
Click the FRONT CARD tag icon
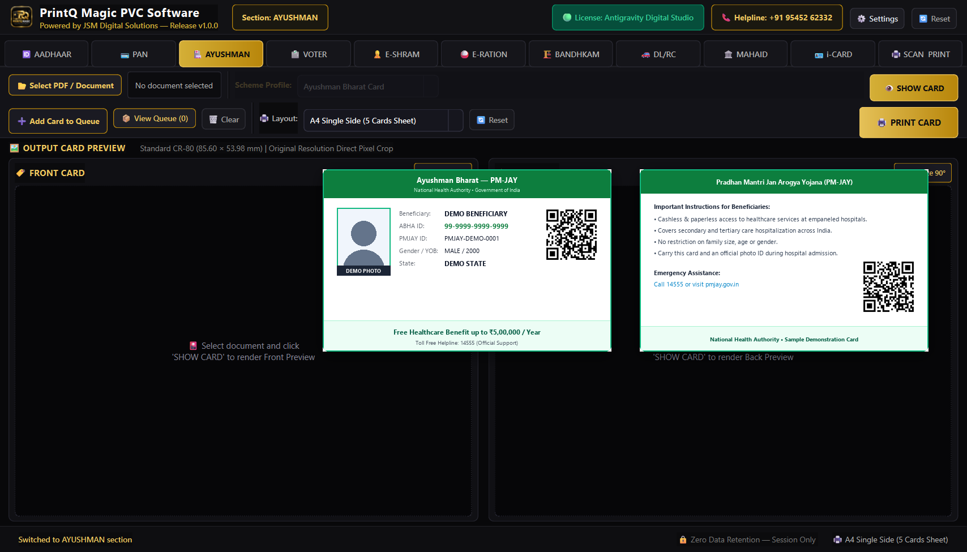[21, 173]
